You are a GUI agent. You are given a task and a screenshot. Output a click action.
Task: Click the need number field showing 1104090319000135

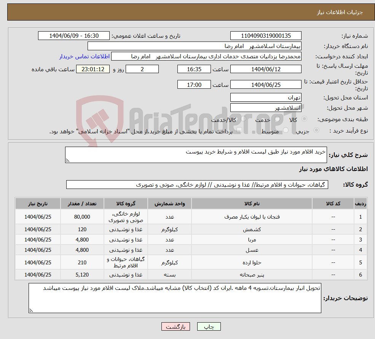coord(265,35)
